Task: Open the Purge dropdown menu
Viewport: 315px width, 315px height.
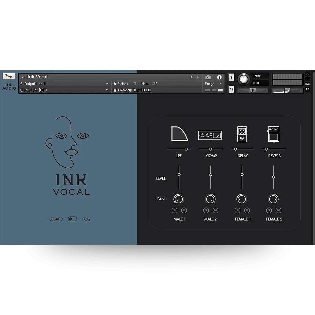Action: click(213, 84)
